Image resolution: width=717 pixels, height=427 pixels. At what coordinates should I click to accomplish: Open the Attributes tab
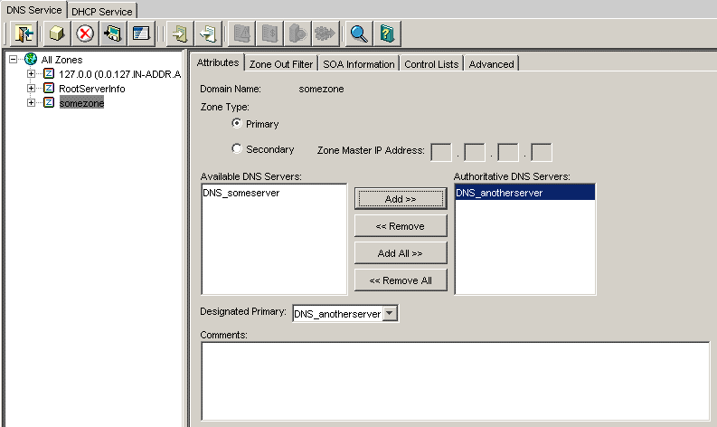(x=218, y=62)
